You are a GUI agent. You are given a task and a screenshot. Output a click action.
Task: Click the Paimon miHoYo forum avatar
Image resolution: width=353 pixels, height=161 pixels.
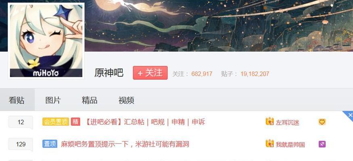point(46,41)
